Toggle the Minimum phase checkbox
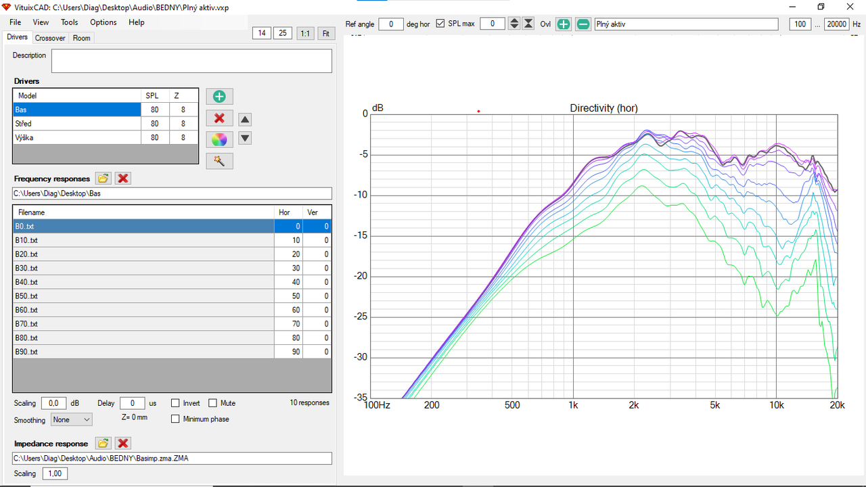The height and width of the screenshot is (487, 866). click(x=176, y=419)
